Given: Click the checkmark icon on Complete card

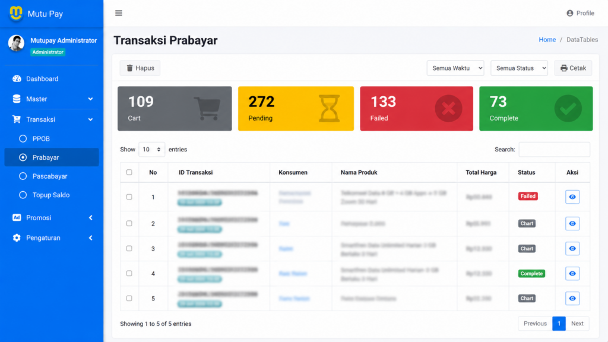Looking at the screenshot, I should [568, 109].
